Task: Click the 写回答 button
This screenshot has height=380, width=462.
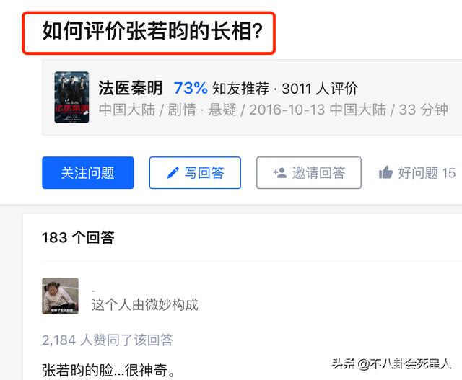Action: (x=195, y=173)
